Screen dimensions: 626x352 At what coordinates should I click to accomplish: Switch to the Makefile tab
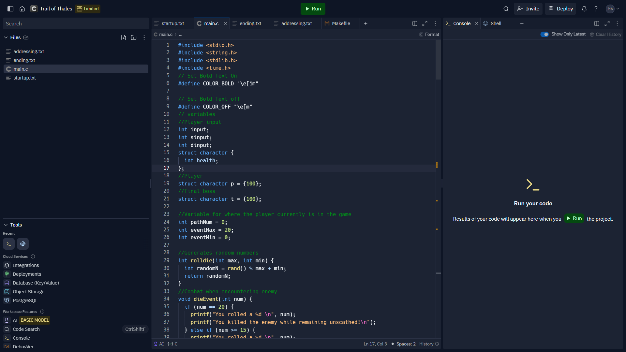pos(341,23)
